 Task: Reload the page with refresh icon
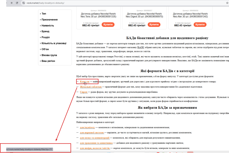[x=17, y=3]
